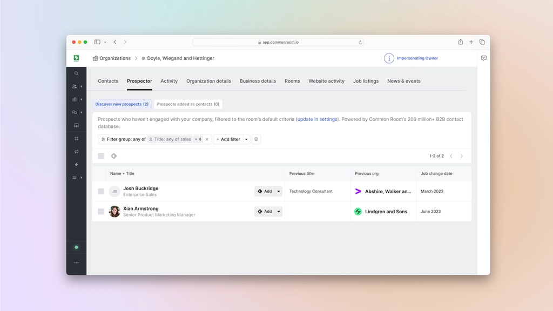Click the Title: any of sales filter chip
The image size is (553, 311).
click(170, 139)
